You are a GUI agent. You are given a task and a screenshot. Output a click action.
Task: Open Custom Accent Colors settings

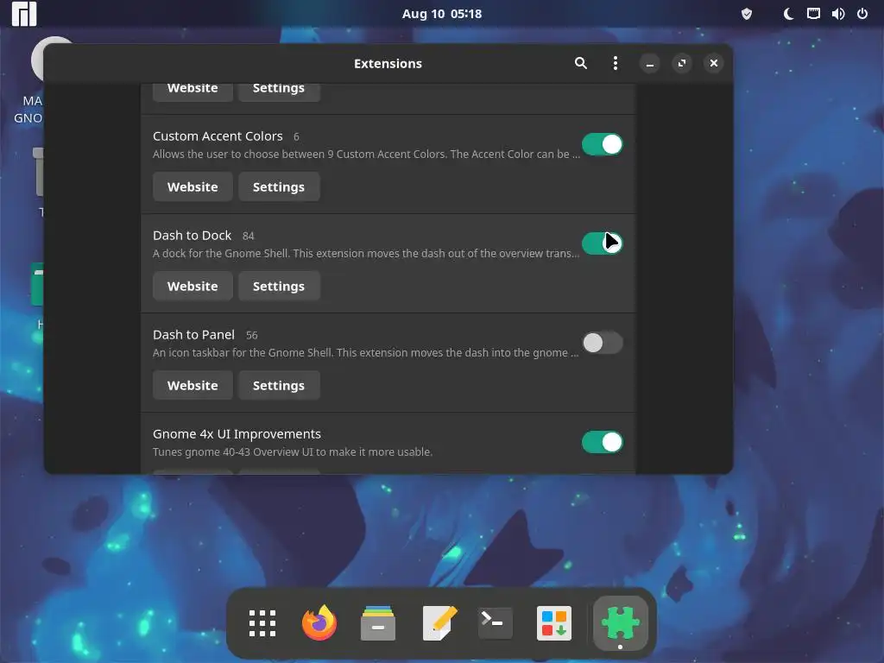pyautogui.click(x=279, y=186)
